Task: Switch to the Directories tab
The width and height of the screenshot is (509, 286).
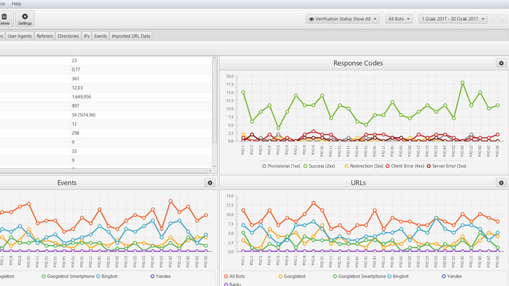Action: coord(68,36)
